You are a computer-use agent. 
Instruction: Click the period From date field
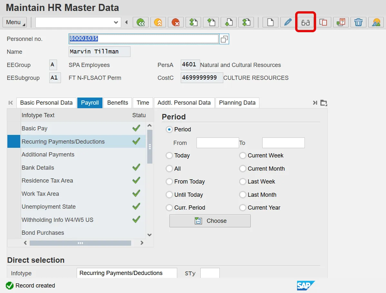point(217,143)
